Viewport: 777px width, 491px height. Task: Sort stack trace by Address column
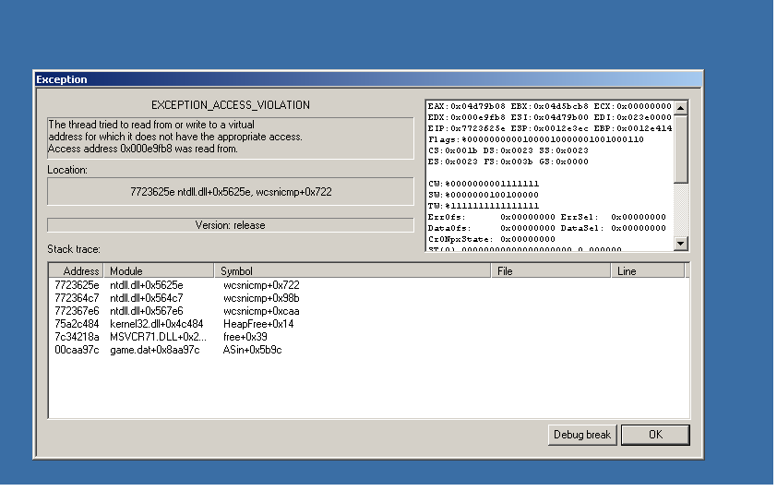click(x=77, y=271)
